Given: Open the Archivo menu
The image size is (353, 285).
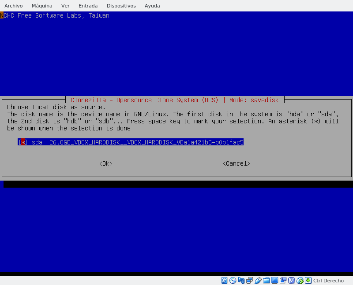Looking at the screenshot, I should click(x=14, y=6).
